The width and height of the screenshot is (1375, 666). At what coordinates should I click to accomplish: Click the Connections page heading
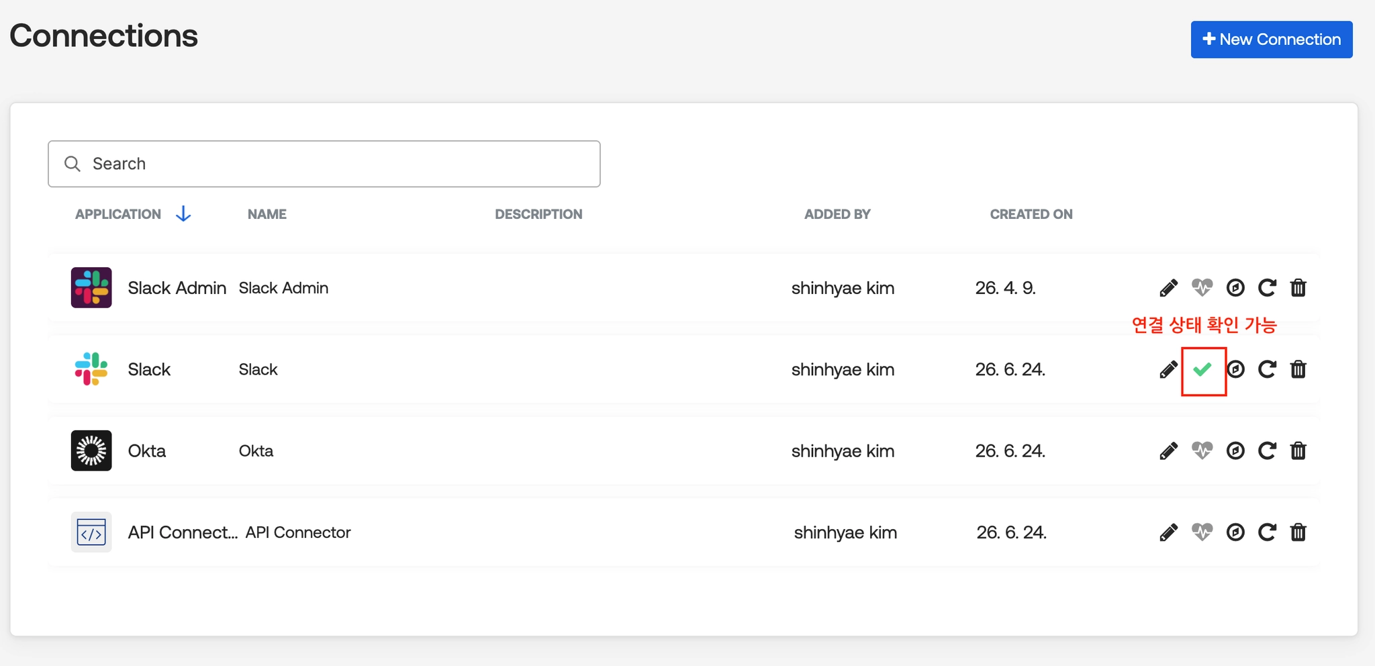pyautogui.click(x=104, y=36)
